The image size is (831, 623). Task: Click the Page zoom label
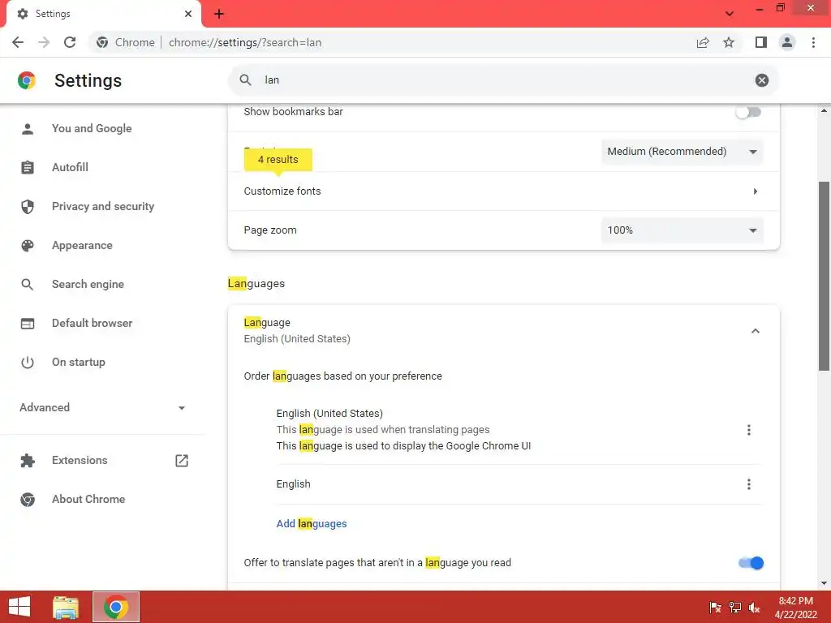click(270, 230)
